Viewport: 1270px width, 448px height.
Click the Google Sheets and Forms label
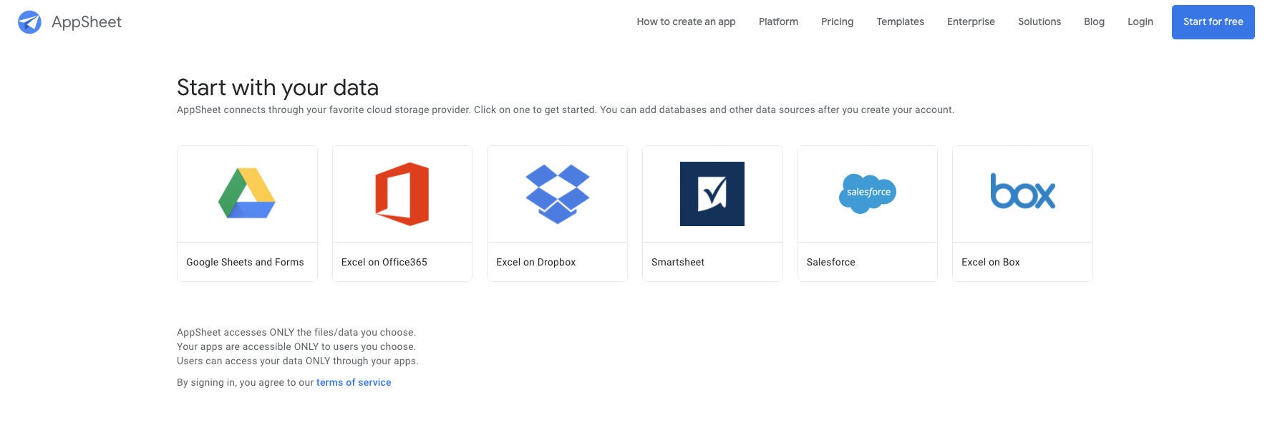[245, 262]
